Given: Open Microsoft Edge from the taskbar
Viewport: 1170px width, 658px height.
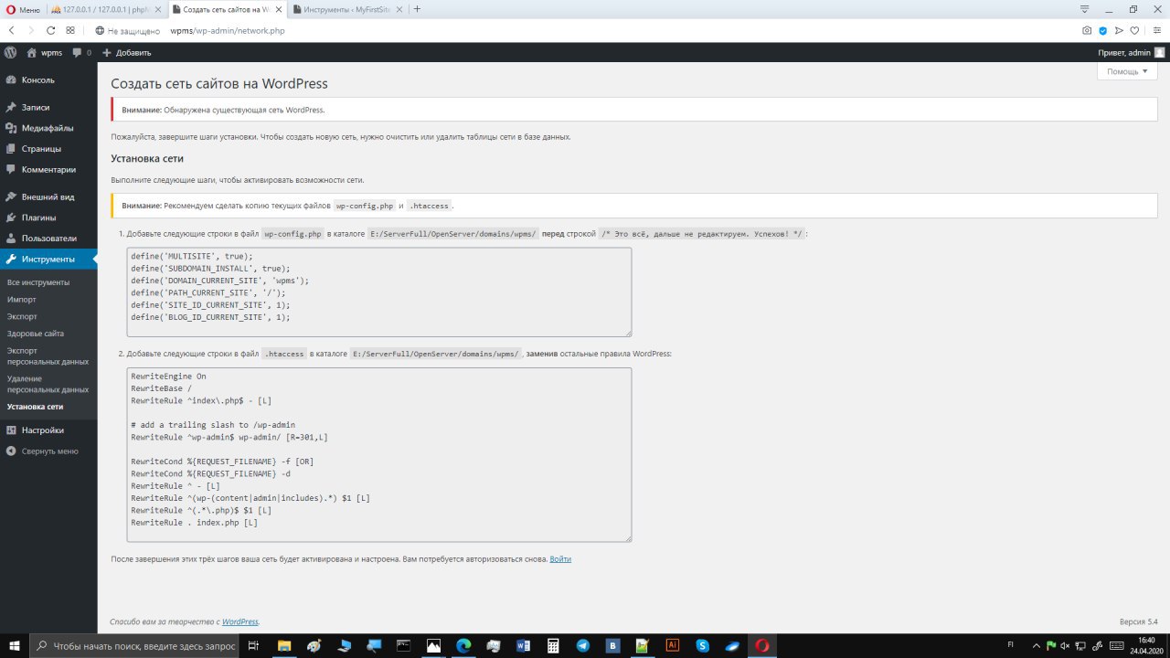Looking at the screenshot, I should pos(463,645).
